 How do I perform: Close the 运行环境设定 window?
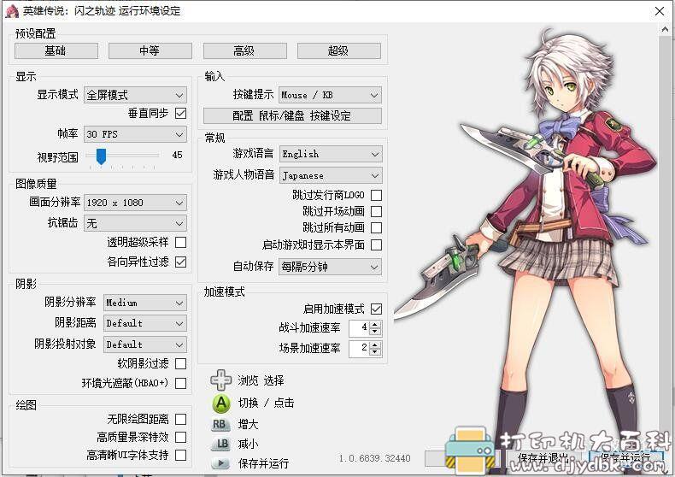pos(660,11)
